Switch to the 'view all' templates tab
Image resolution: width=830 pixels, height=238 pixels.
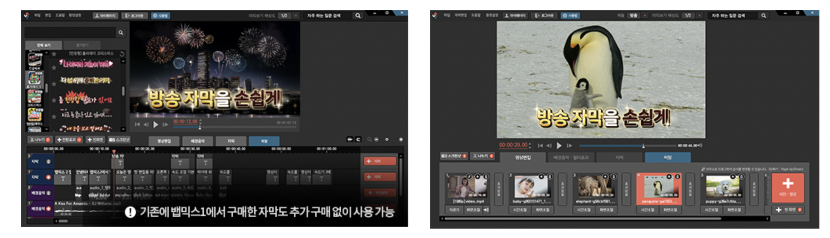[44, 45]
